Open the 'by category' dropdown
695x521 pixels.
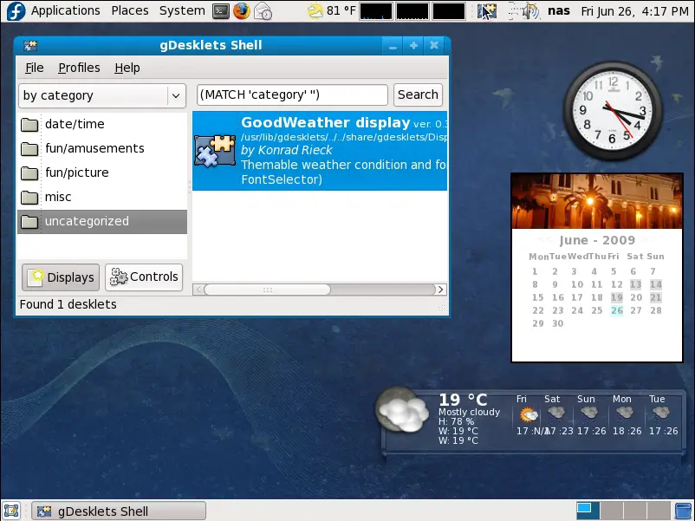tap(101, 95)
